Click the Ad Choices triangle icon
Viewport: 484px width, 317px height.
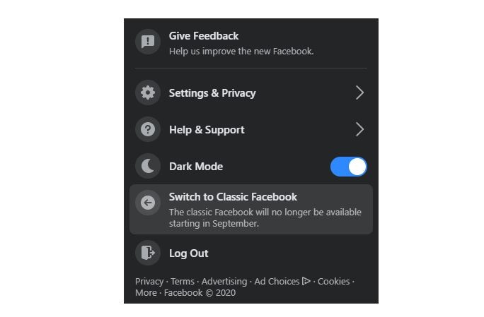point(306,281)
